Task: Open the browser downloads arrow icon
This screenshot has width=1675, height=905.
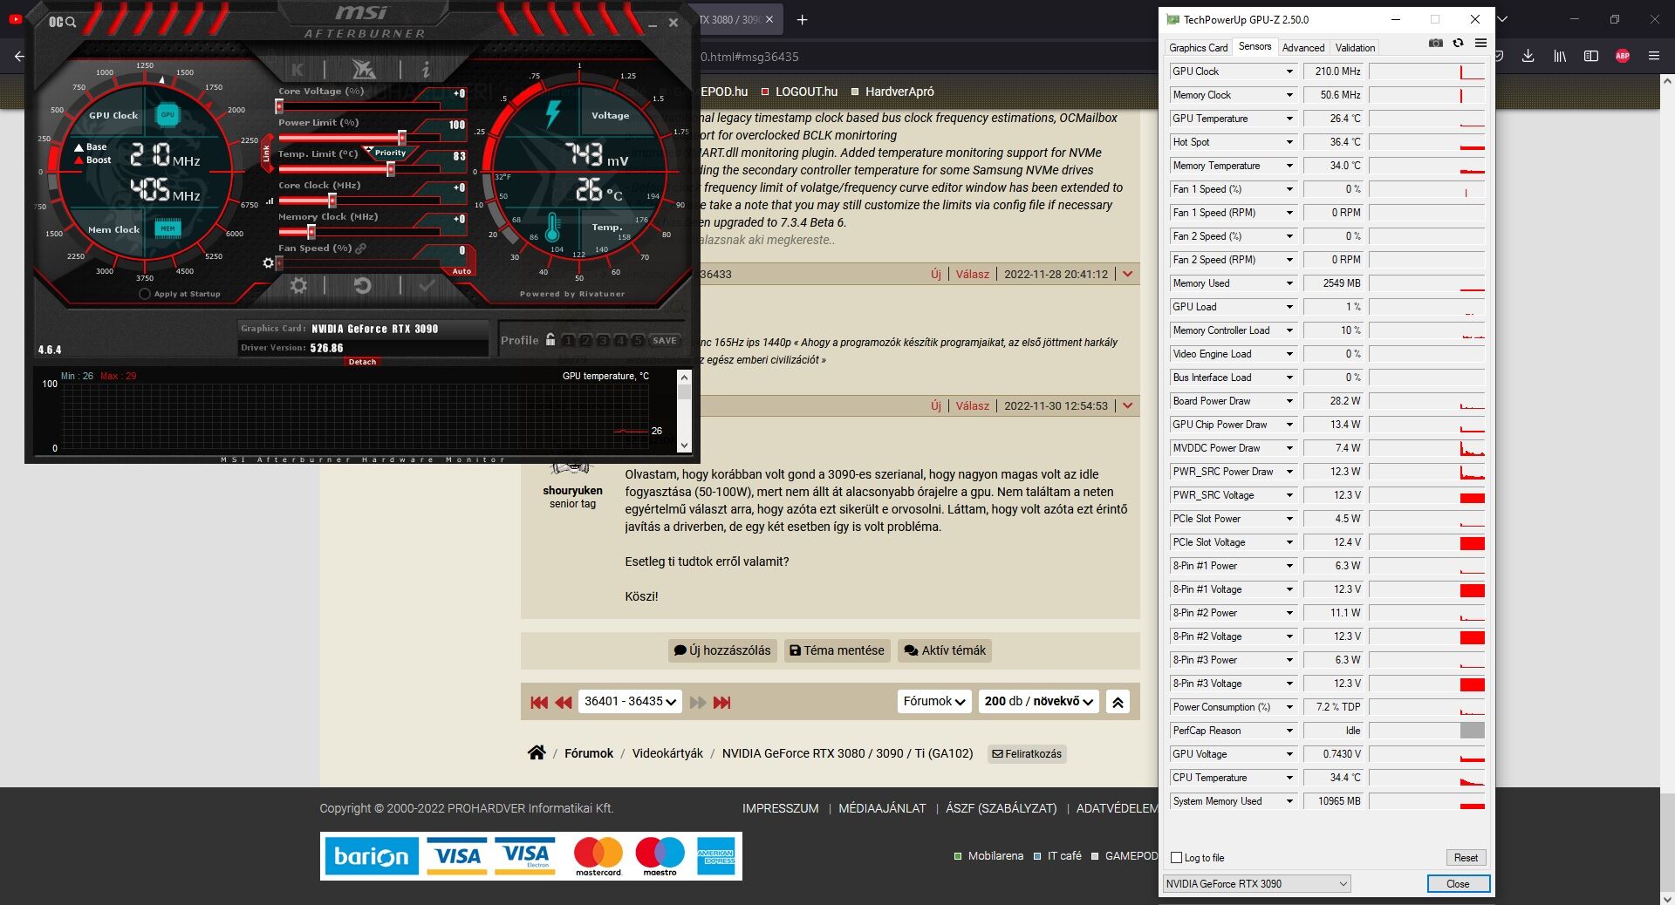Action: (1528, 56)
